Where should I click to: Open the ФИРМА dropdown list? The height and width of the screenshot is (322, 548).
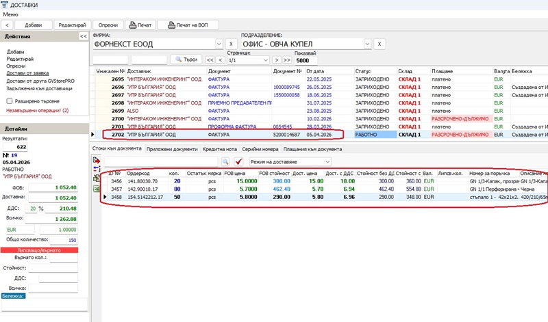tap(219, 44)
